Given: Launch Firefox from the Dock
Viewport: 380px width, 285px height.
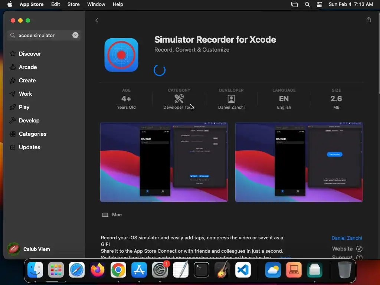Looking at the screenshot, I should 98,269.
